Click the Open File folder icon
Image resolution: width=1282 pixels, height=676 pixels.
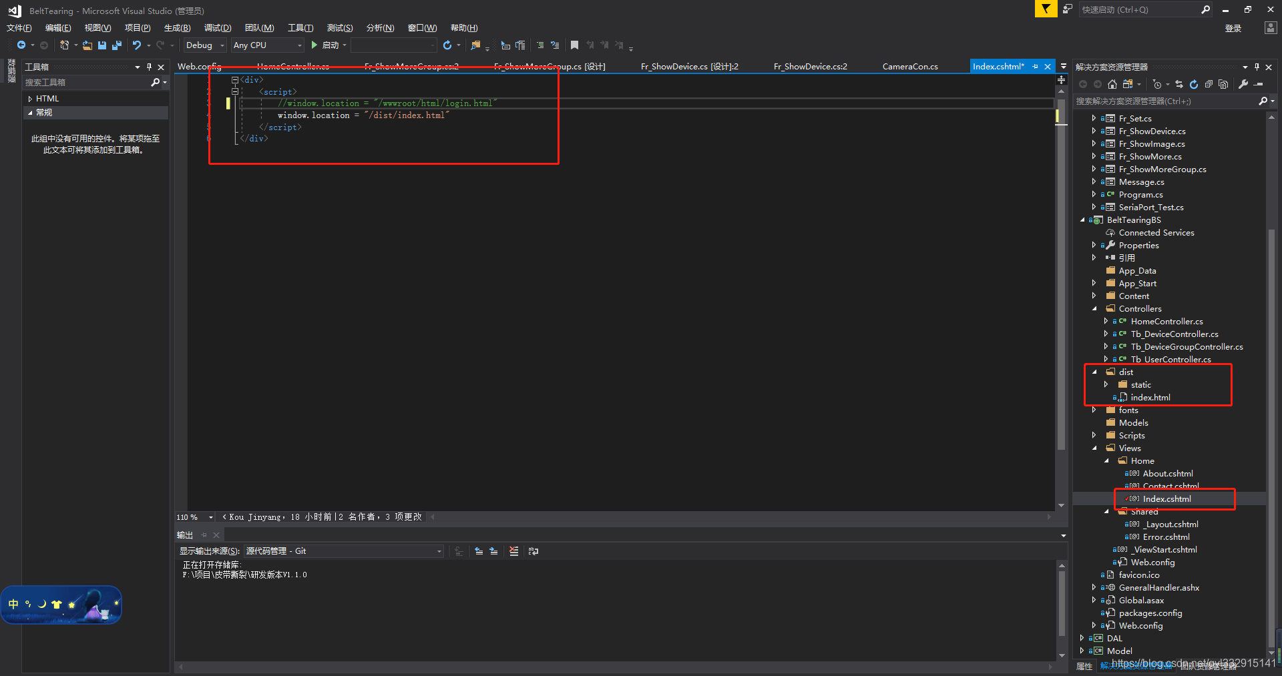pos(87,45)
